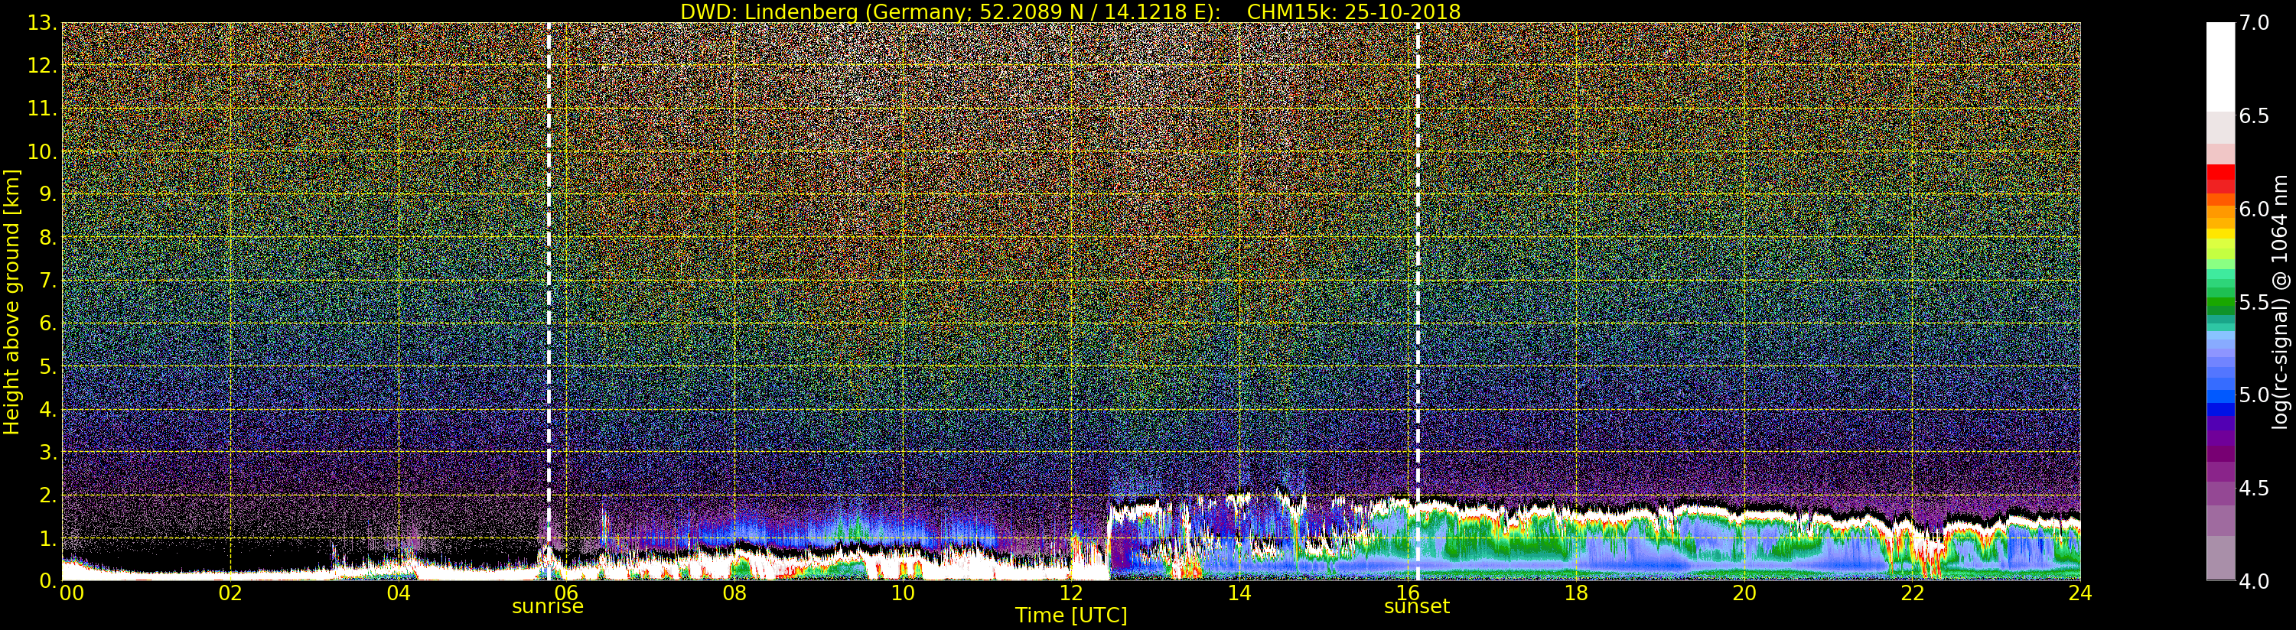This screenshot has width=2296, height=630.
Task: Click the white dashed sunrise marker line
Action: (x=548, y=301)
